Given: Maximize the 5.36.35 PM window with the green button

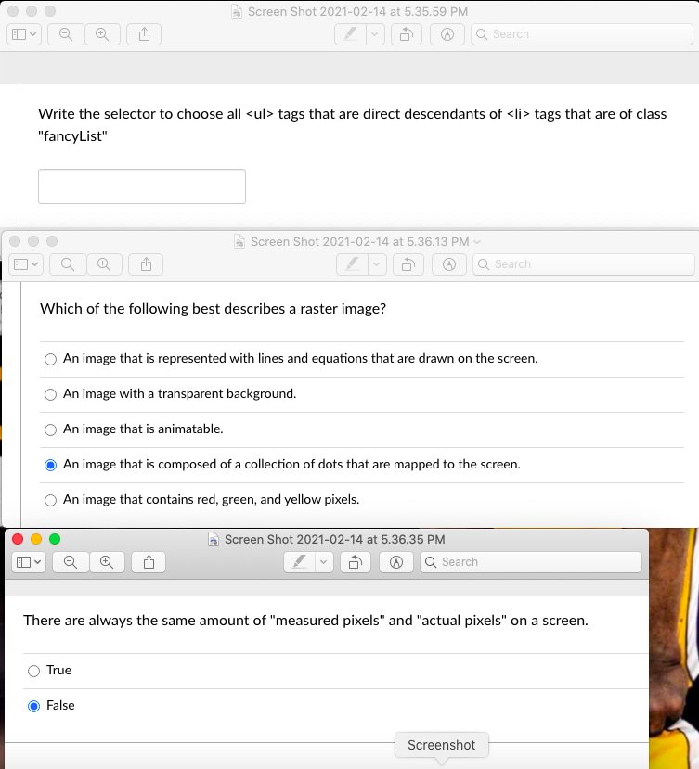Looking at the screenshot, I should (x=55, y=539).
